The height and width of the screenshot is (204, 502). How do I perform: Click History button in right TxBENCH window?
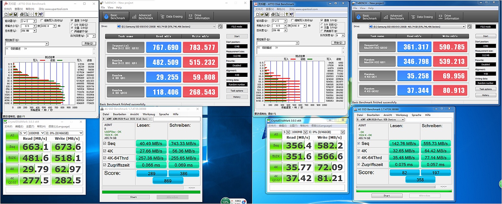coord(486,95)
